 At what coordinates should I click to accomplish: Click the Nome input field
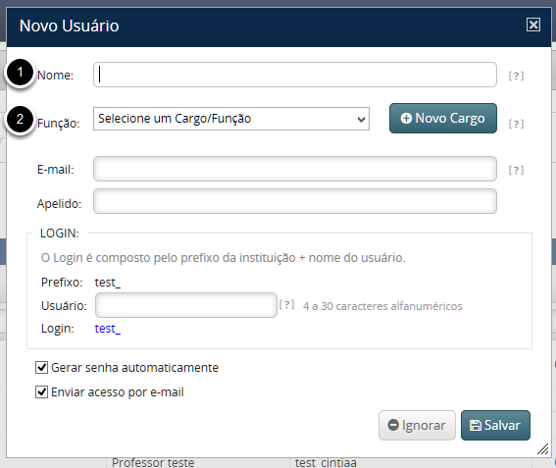click(294, 75)
